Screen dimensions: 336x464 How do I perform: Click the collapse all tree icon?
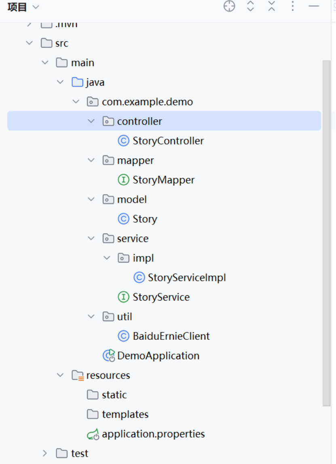pos(271,6)
